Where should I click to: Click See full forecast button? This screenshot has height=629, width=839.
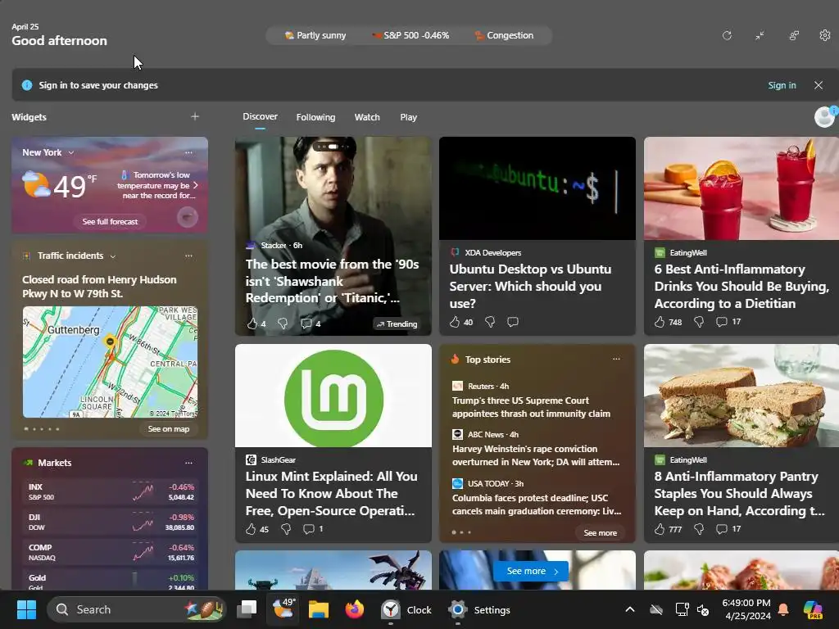(111, 221)
